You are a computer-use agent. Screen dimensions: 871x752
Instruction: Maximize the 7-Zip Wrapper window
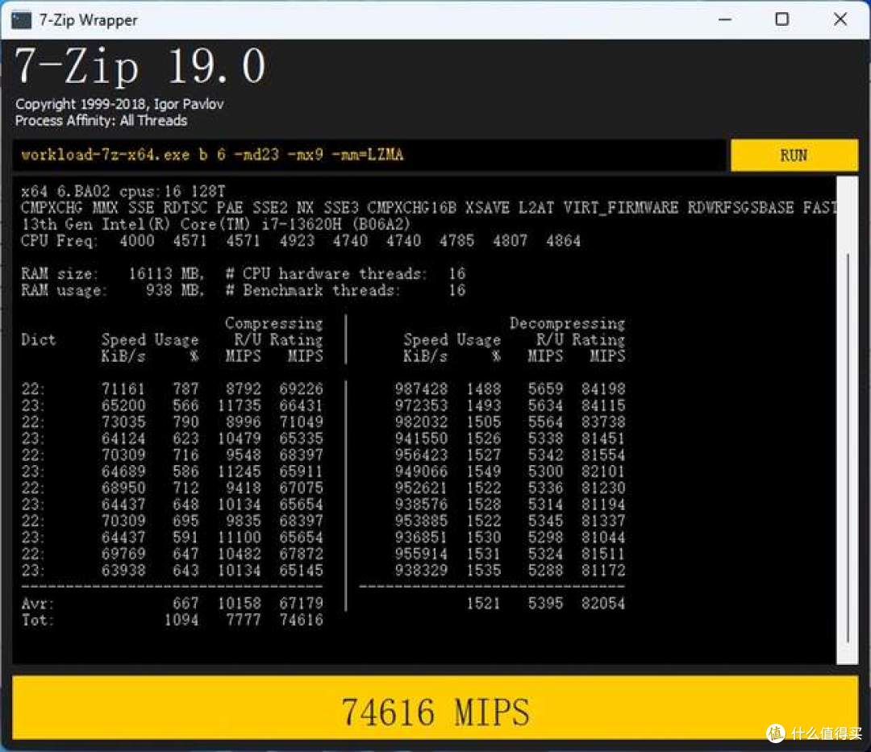[782, 19]
